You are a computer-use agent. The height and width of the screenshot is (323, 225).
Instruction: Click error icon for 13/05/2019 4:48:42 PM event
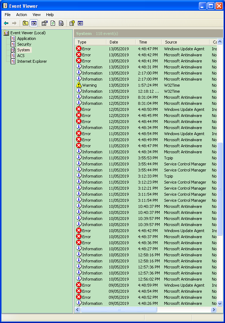(x=79, y=55)
